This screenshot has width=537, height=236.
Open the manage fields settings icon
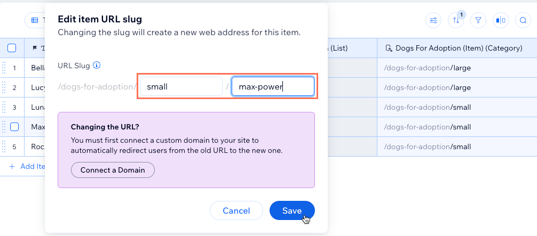pos(433,21)
